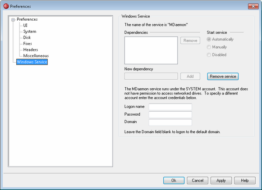Choose the Automatically start service option

tap(220, 39)
